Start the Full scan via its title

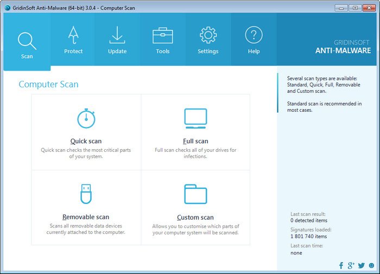(x=195, y=141)
